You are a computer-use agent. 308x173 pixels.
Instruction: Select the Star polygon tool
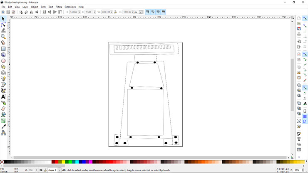point(3,67)
